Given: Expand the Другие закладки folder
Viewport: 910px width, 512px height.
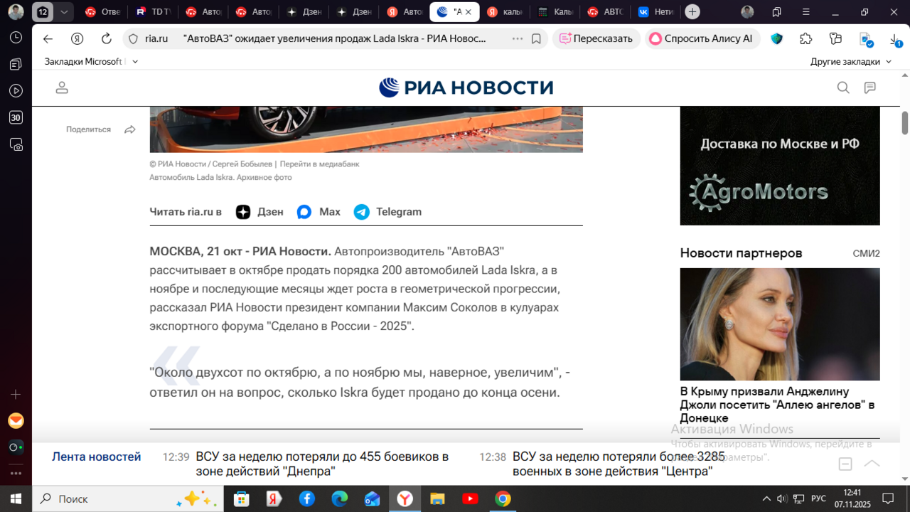Looking at the screenshot, I should [x=851, y=62].
